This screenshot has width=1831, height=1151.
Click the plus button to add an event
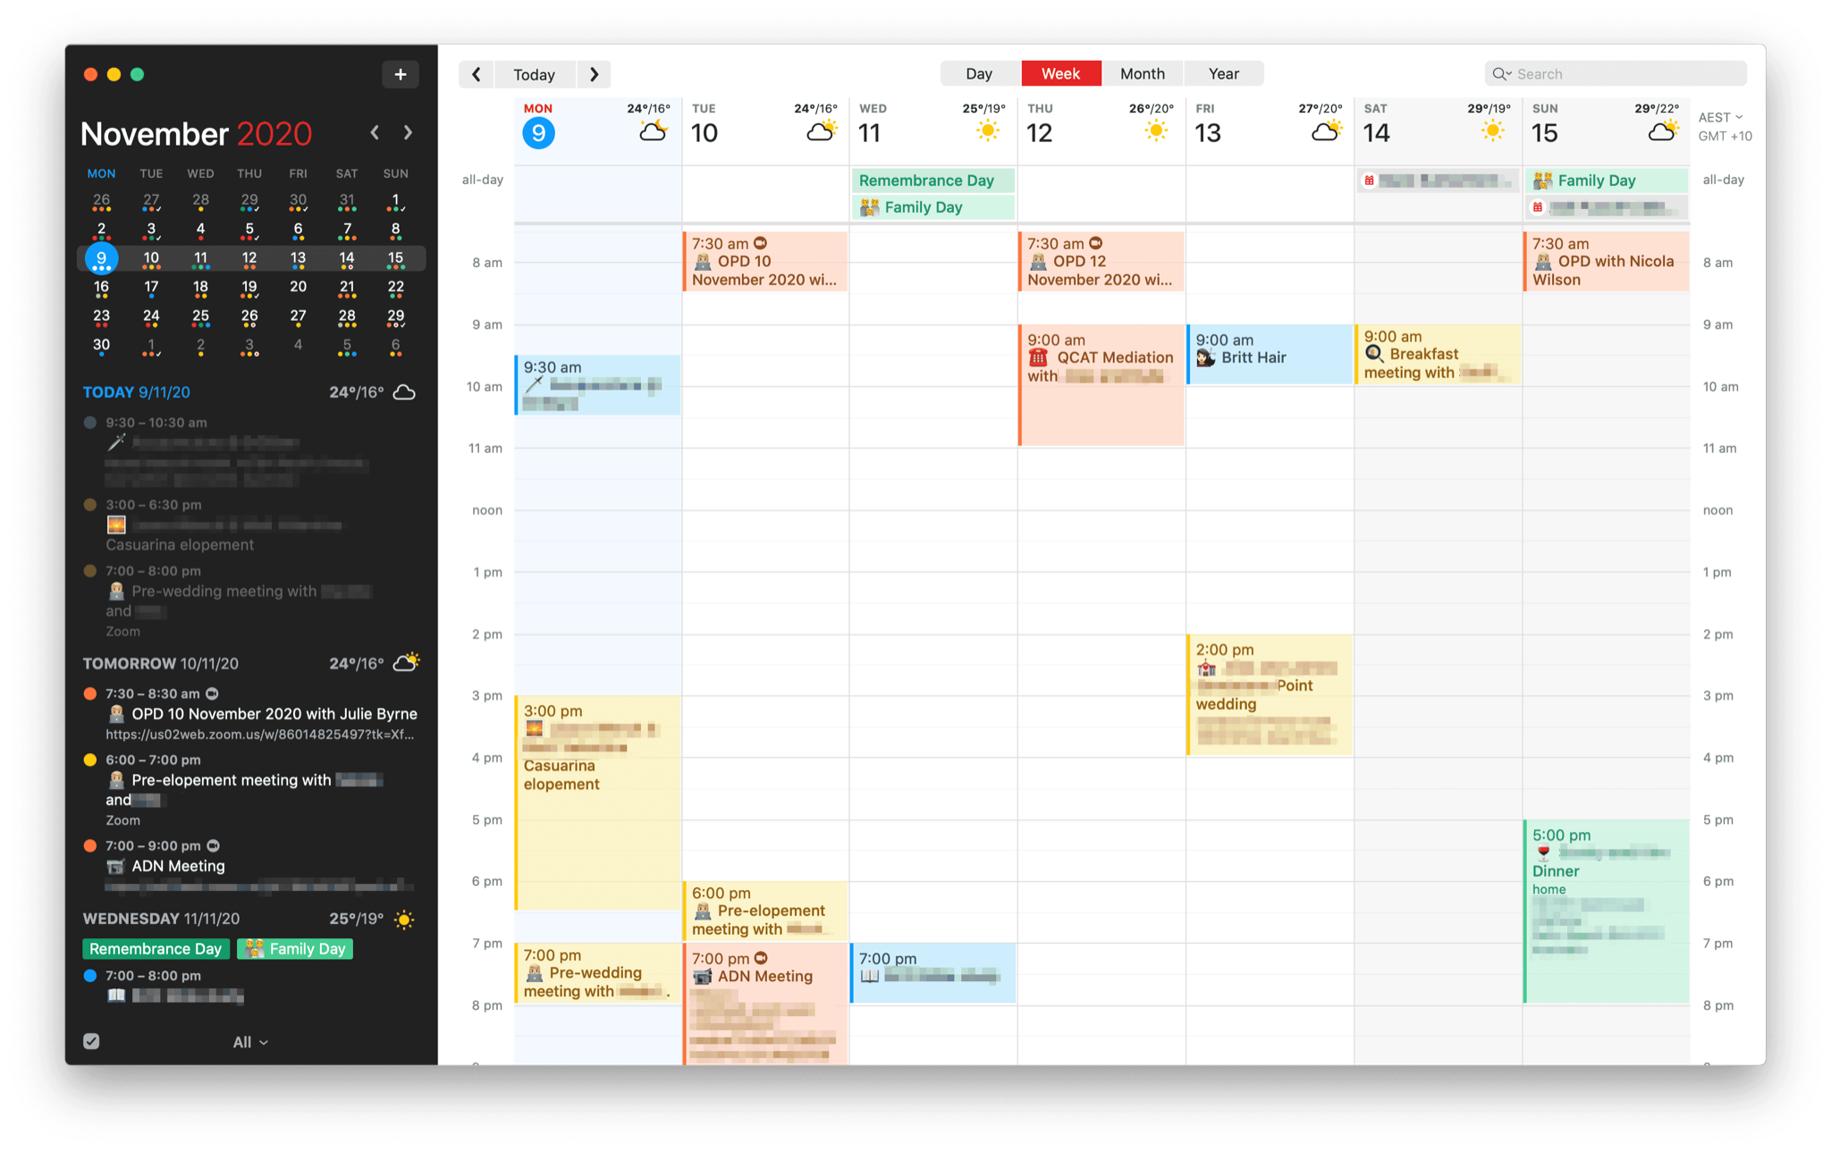(x=400, y=74)
